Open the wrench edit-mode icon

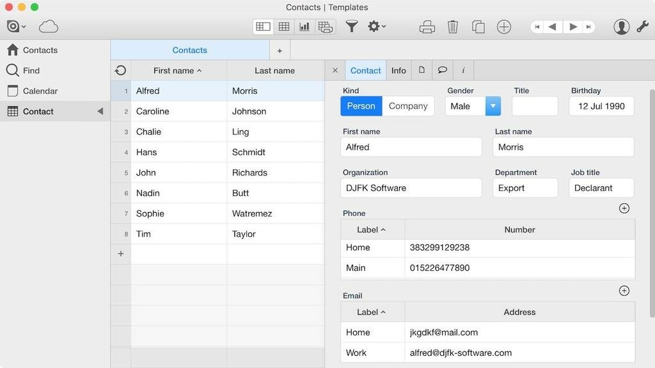point(643,27)
